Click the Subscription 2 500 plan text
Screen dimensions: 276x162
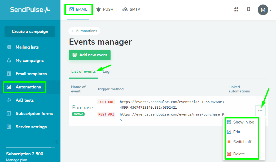(x=25, y=154)
